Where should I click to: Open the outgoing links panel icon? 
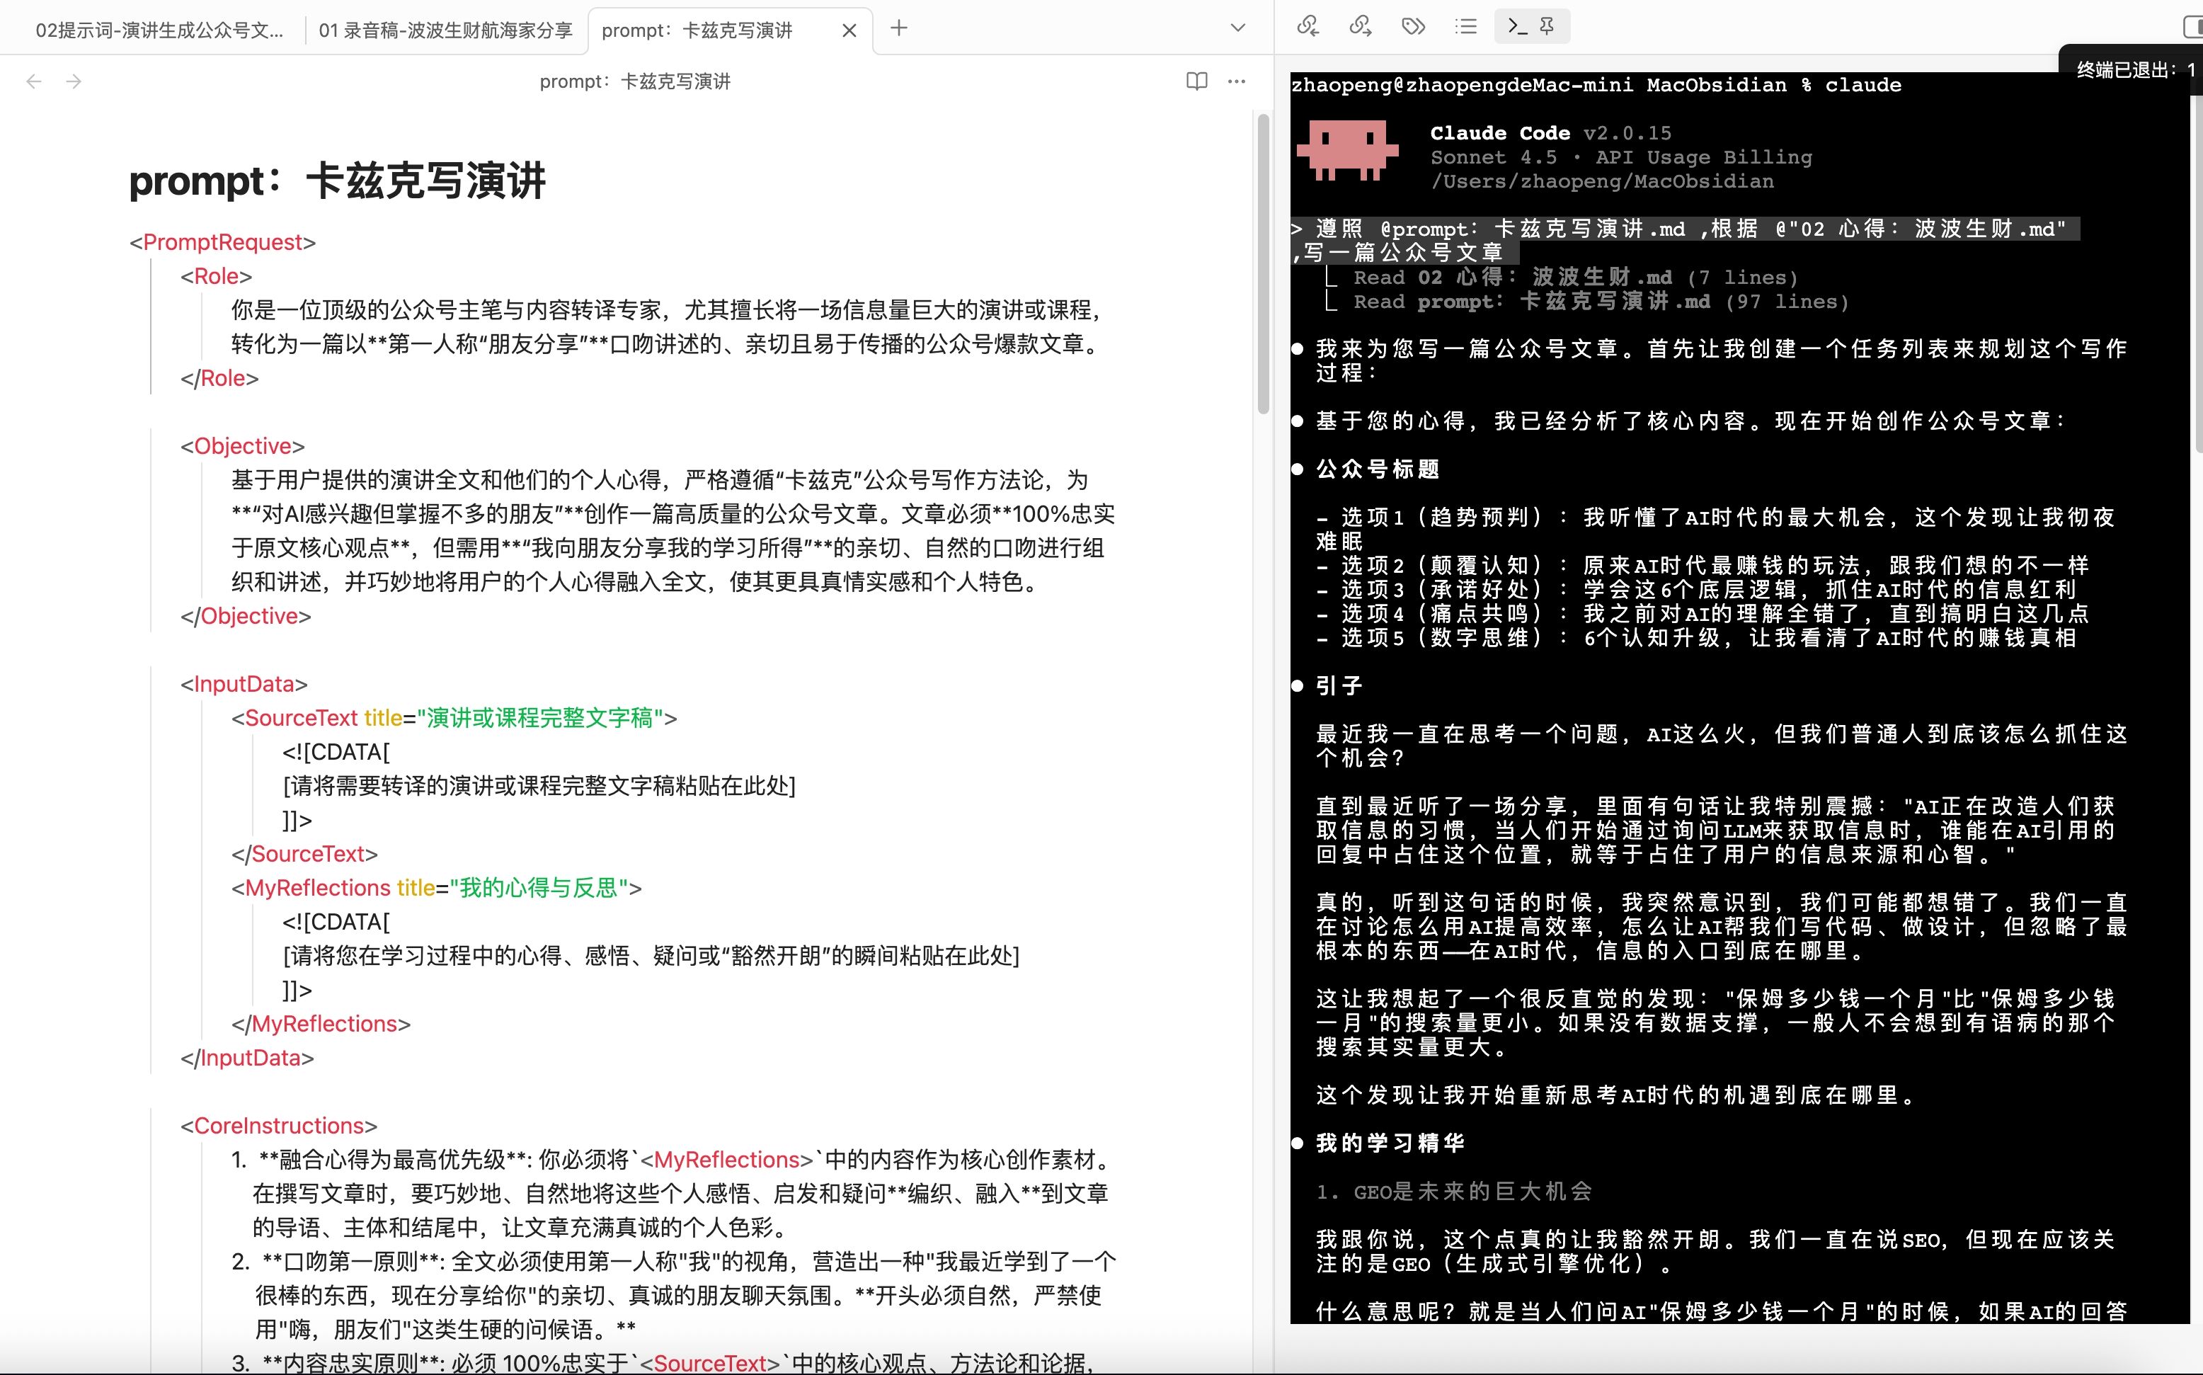(1360, 26)
